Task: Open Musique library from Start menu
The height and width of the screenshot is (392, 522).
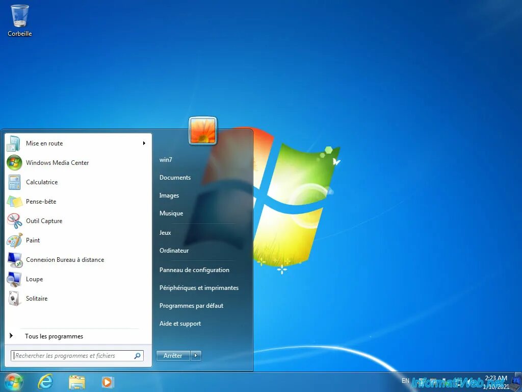Action: click(171, 213)
